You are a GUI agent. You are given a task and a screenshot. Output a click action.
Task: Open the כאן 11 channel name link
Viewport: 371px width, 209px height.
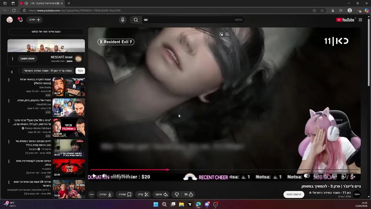(x=331, y=193)
